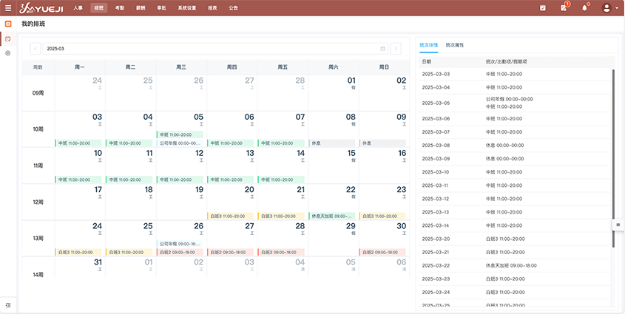Open the pending documents icon with badge
The height and width of the screenshot is (314, 625).
click(x=564, y=8)
